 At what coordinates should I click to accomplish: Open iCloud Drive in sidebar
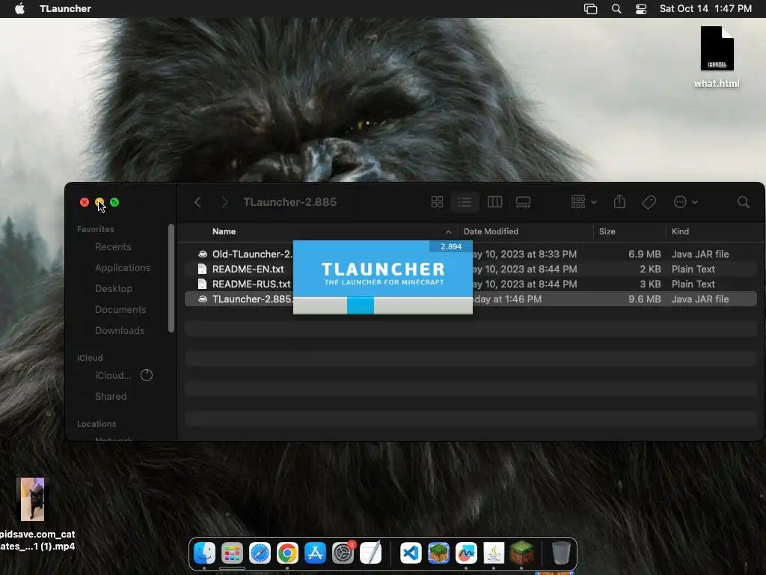[x=113, y=376]
